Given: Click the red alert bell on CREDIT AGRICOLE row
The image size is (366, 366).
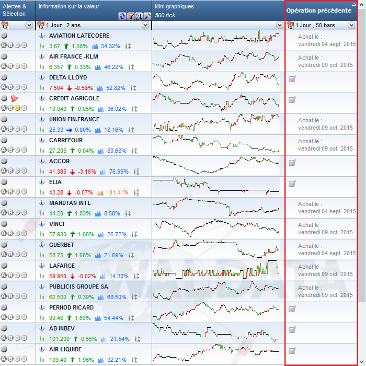Looking at the screenshot, I should (14, 98).
